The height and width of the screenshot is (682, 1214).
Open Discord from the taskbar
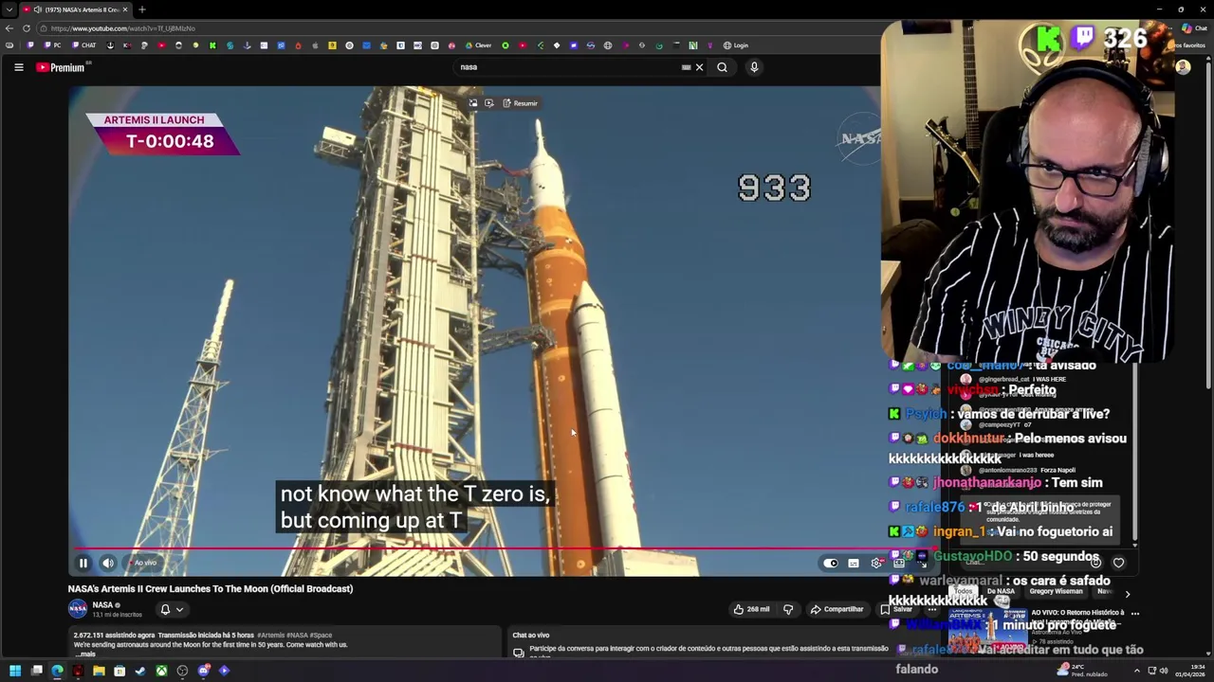[x=203, y=671]
